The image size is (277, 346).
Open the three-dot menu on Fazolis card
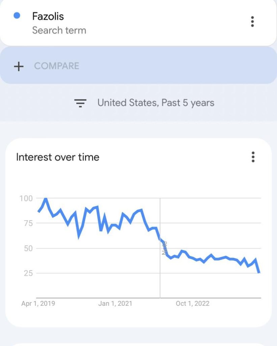[x=252, y=22]
